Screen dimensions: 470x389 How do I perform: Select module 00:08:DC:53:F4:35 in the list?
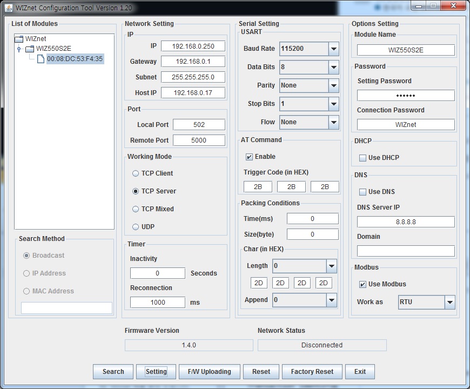pyautogui.click(x=75, y=59)
